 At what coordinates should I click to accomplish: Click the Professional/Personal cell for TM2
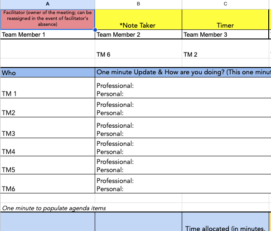coord(183,108)
